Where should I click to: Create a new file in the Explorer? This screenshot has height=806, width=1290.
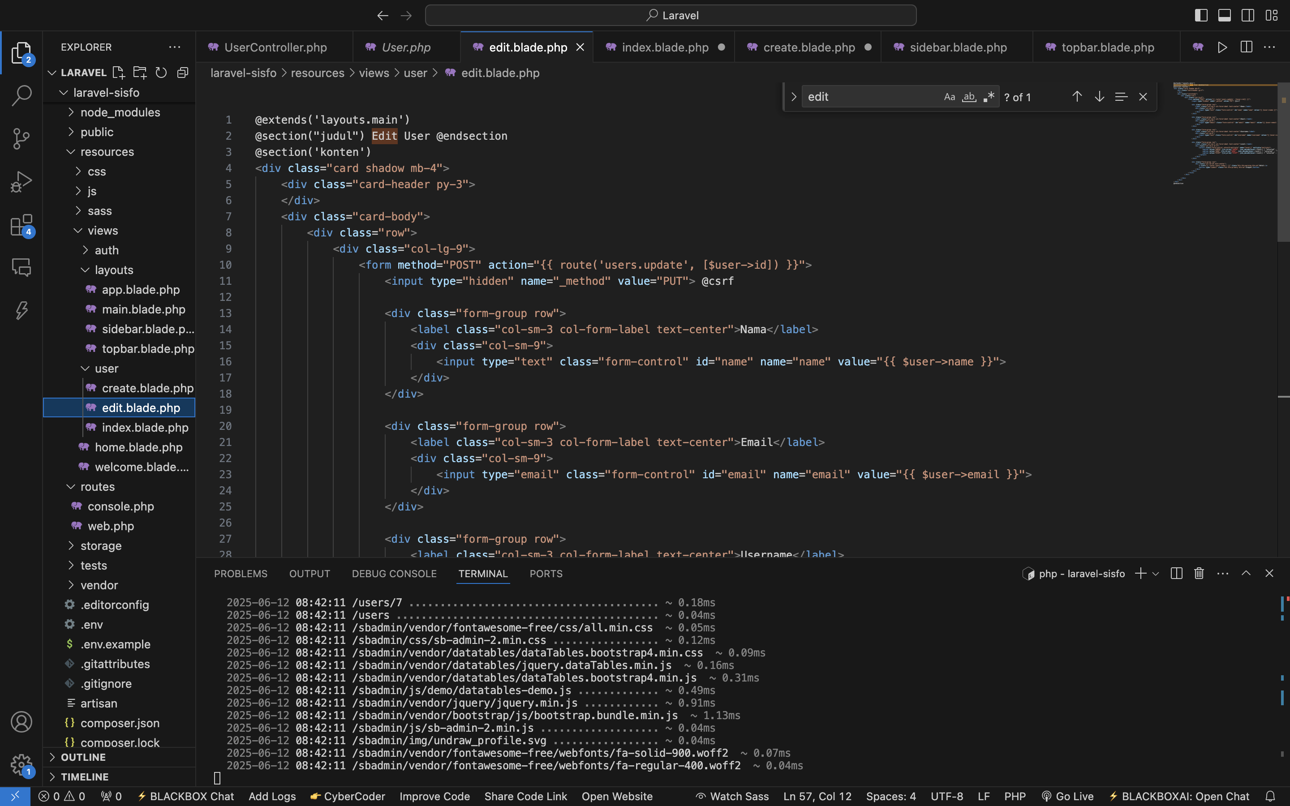(x=118, y=73)
